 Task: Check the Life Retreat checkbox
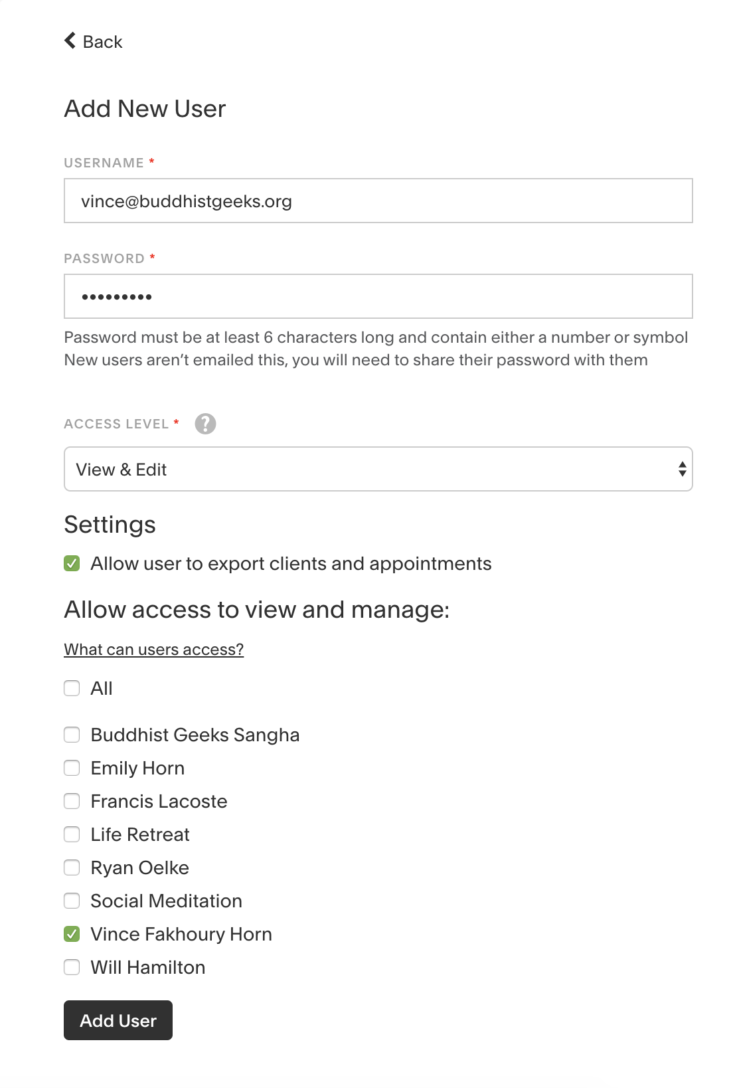point(72,834)
